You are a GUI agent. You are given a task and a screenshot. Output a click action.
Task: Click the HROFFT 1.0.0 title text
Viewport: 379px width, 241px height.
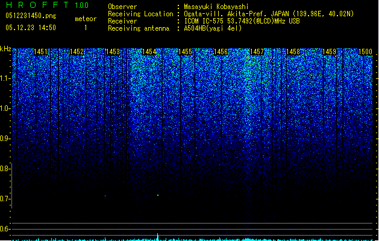click(47, 5)
